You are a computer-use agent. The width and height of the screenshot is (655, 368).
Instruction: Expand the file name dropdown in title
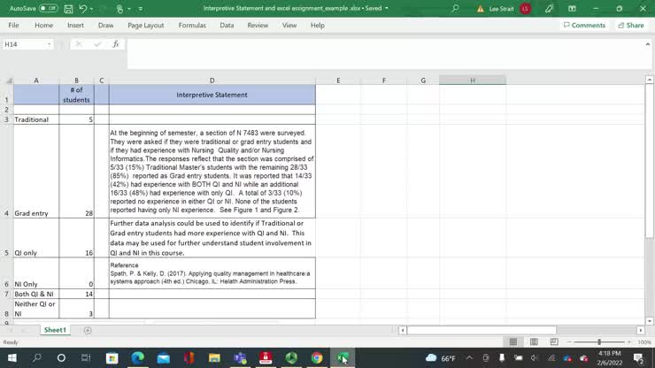(386, 9)
